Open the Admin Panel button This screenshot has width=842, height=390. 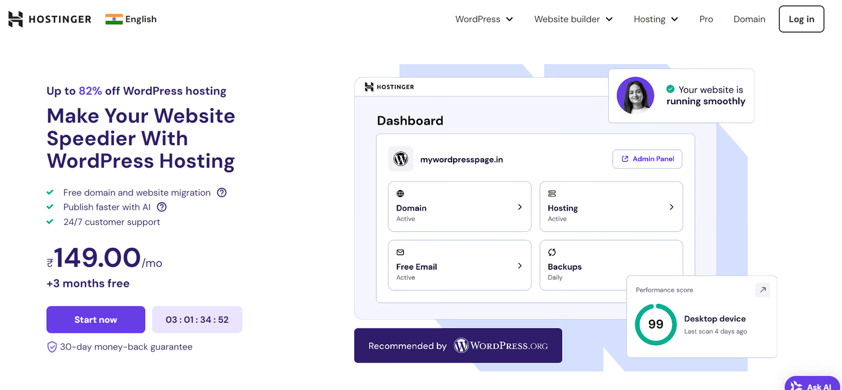click(647, 159)
